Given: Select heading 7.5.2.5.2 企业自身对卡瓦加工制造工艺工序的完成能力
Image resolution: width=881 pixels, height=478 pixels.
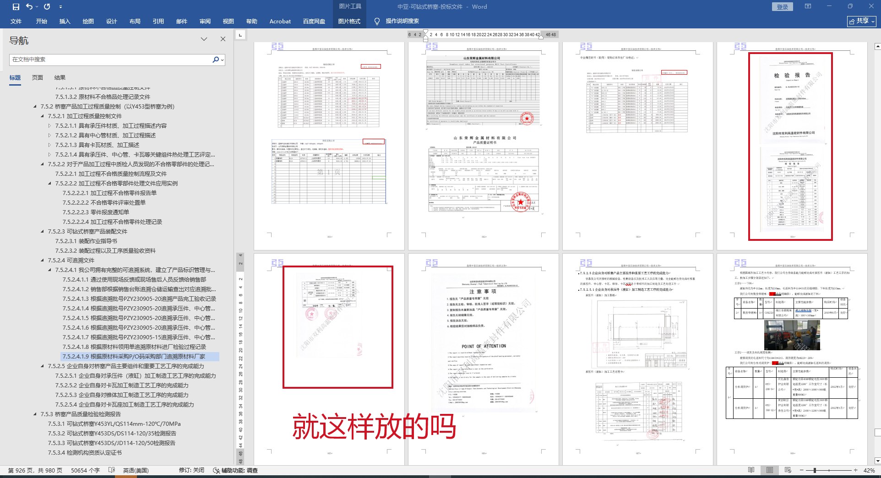Looking at the screenshot, I should [x=122, y=386].
